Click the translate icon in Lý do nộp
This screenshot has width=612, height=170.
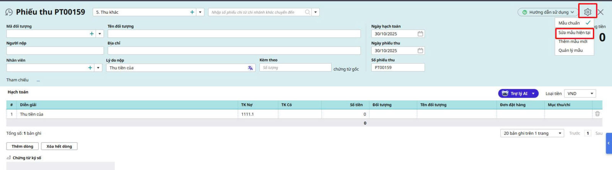pos(250,68)
